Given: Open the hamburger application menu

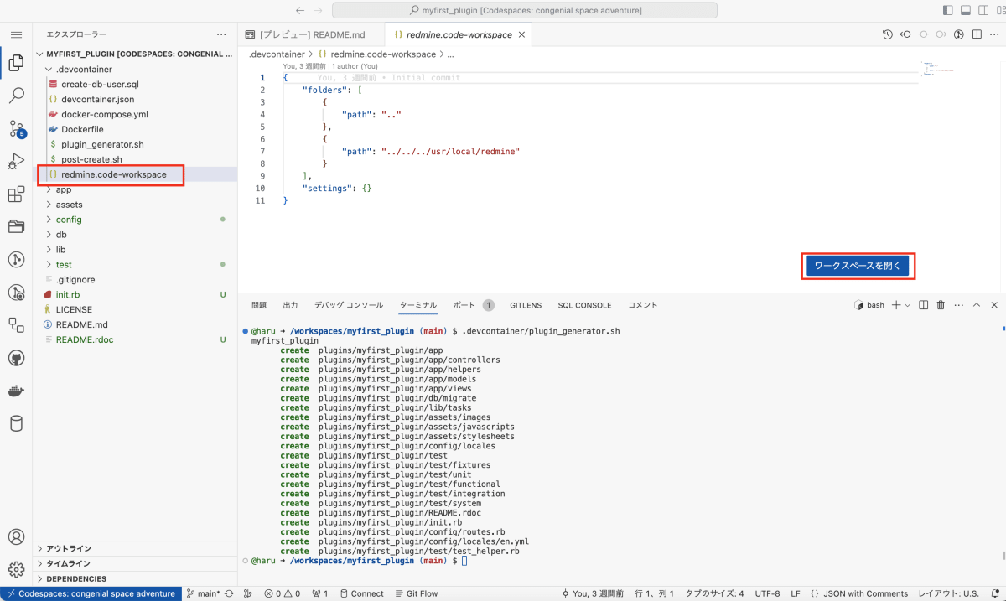Looking at the screenshot, I should (x=16, y=34).
